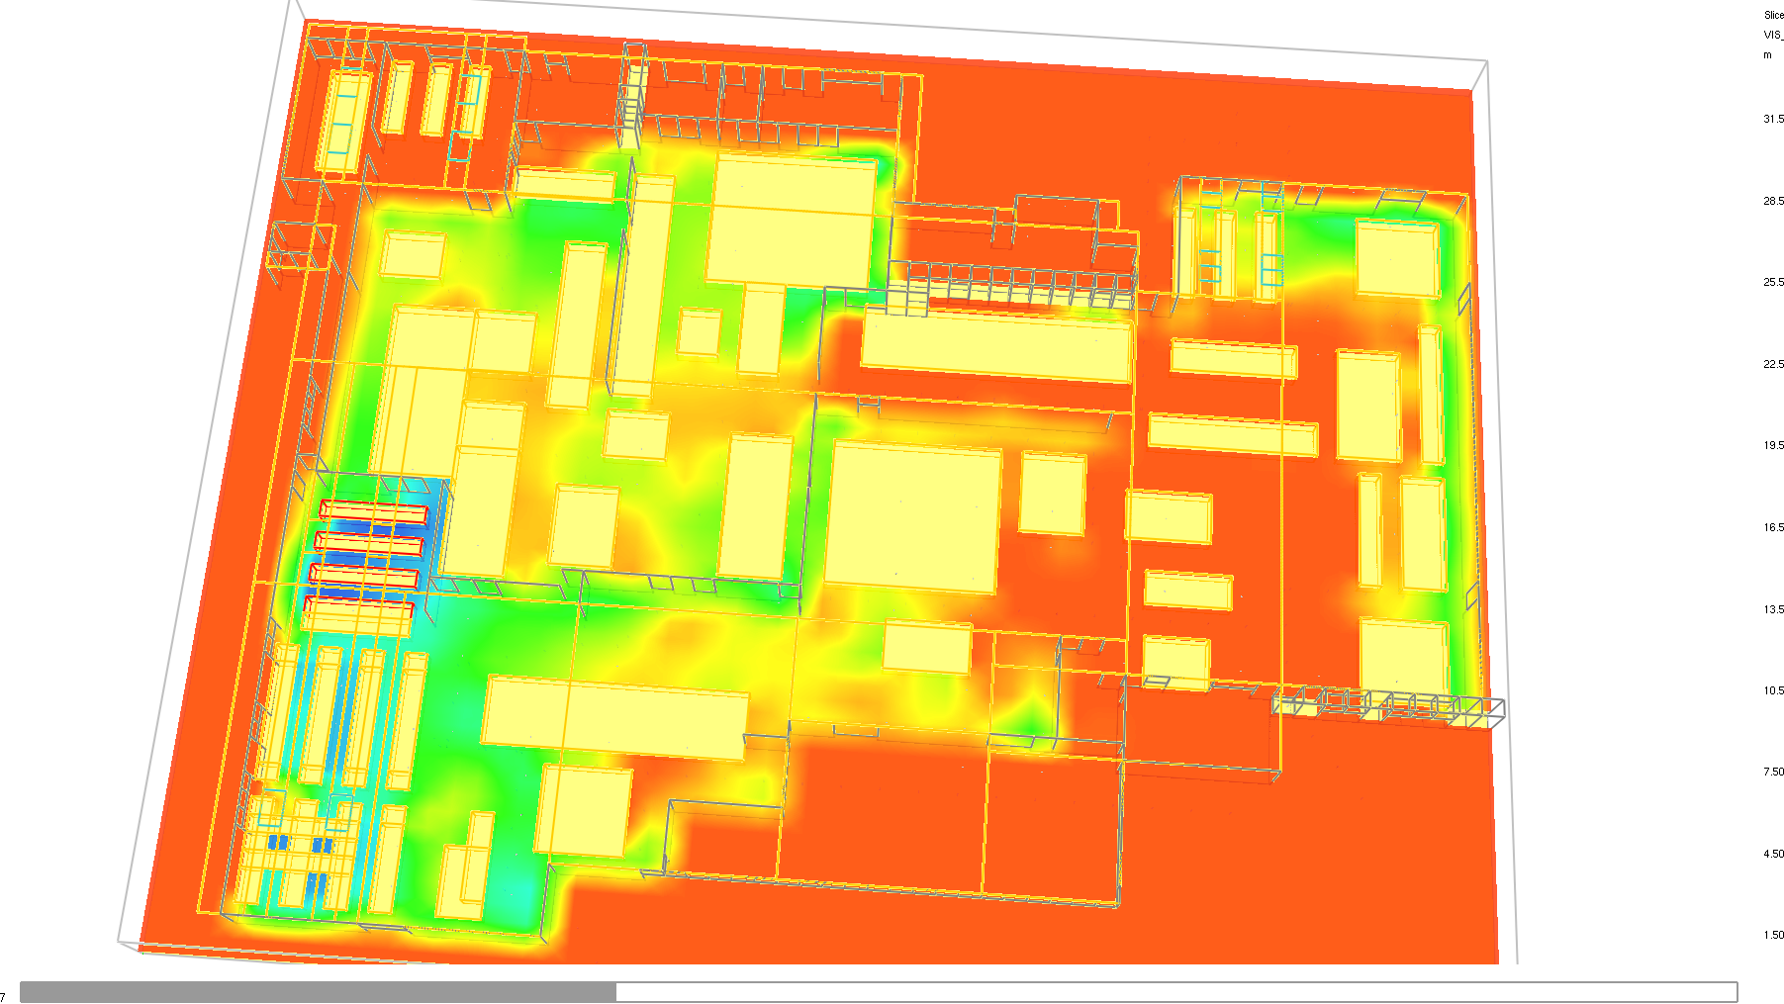Click the 31.5 value on the legend
Viewport: 1784px width, 1004px height.
pos(1773,119)
